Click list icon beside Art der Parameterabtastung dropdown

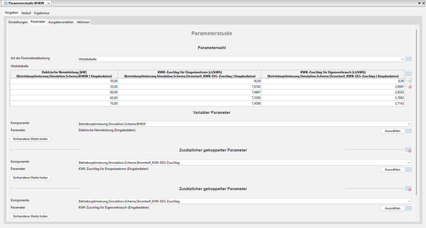click(x=408, y=59)
